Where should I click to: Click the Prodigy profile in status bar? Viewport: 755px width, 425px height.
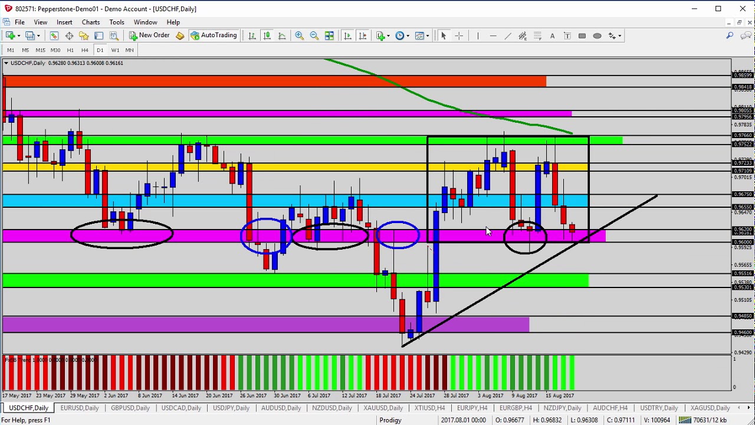[x=390, y=420]
